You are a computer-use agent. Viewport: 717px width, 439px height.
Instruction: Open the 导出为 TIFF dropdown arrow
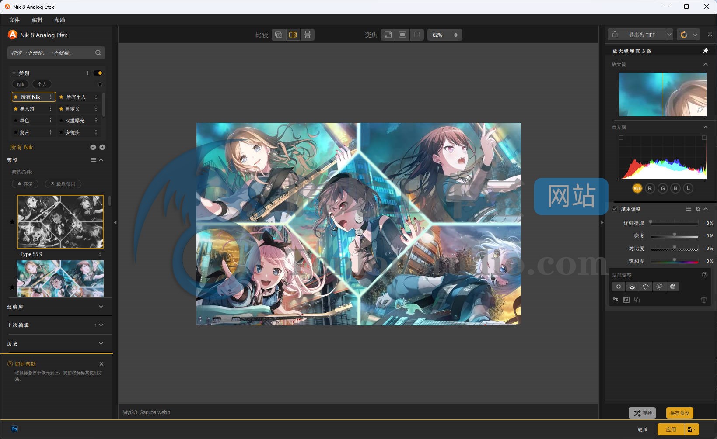[669, 35]
